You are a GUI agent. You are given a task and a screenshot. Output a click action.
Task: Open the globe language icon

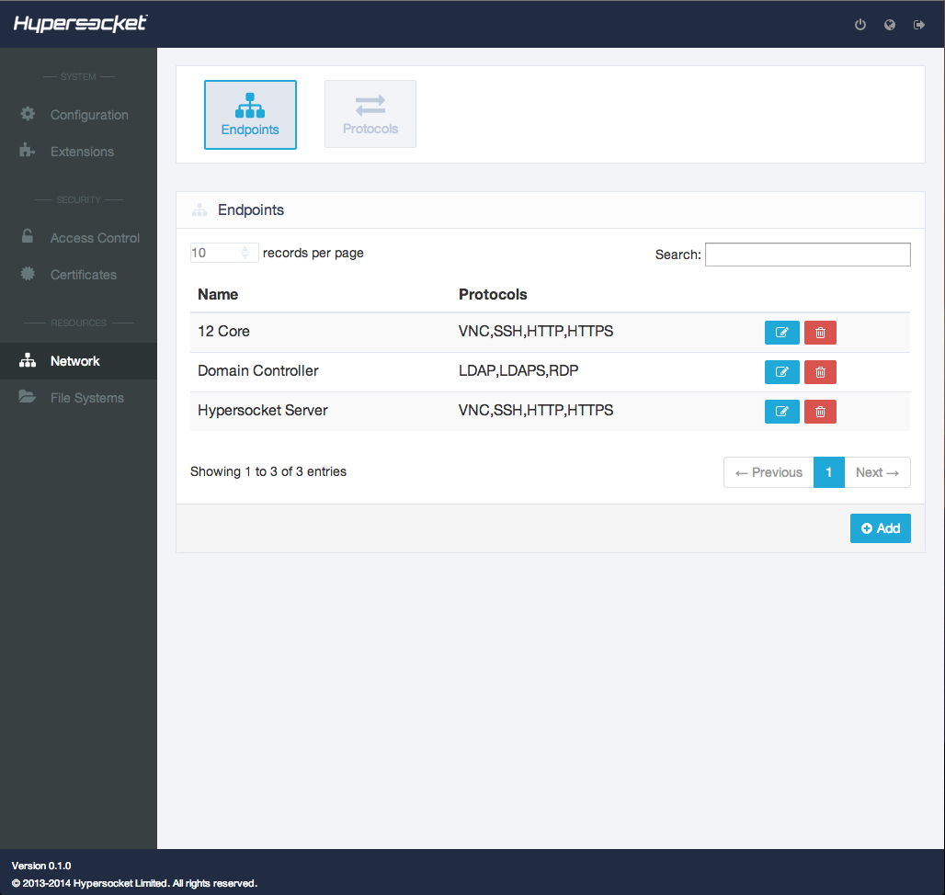click(890, 25)
